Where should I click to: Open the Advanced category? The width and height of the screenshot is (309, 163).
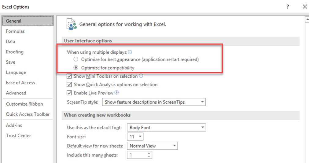coord(28,93)
